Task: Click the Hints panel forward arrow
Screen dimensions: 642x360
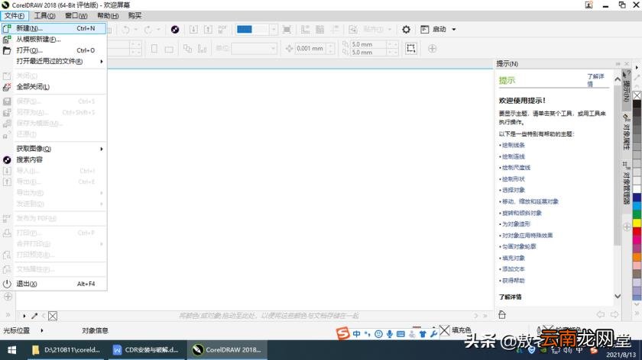Action: [x=614, y=314]
